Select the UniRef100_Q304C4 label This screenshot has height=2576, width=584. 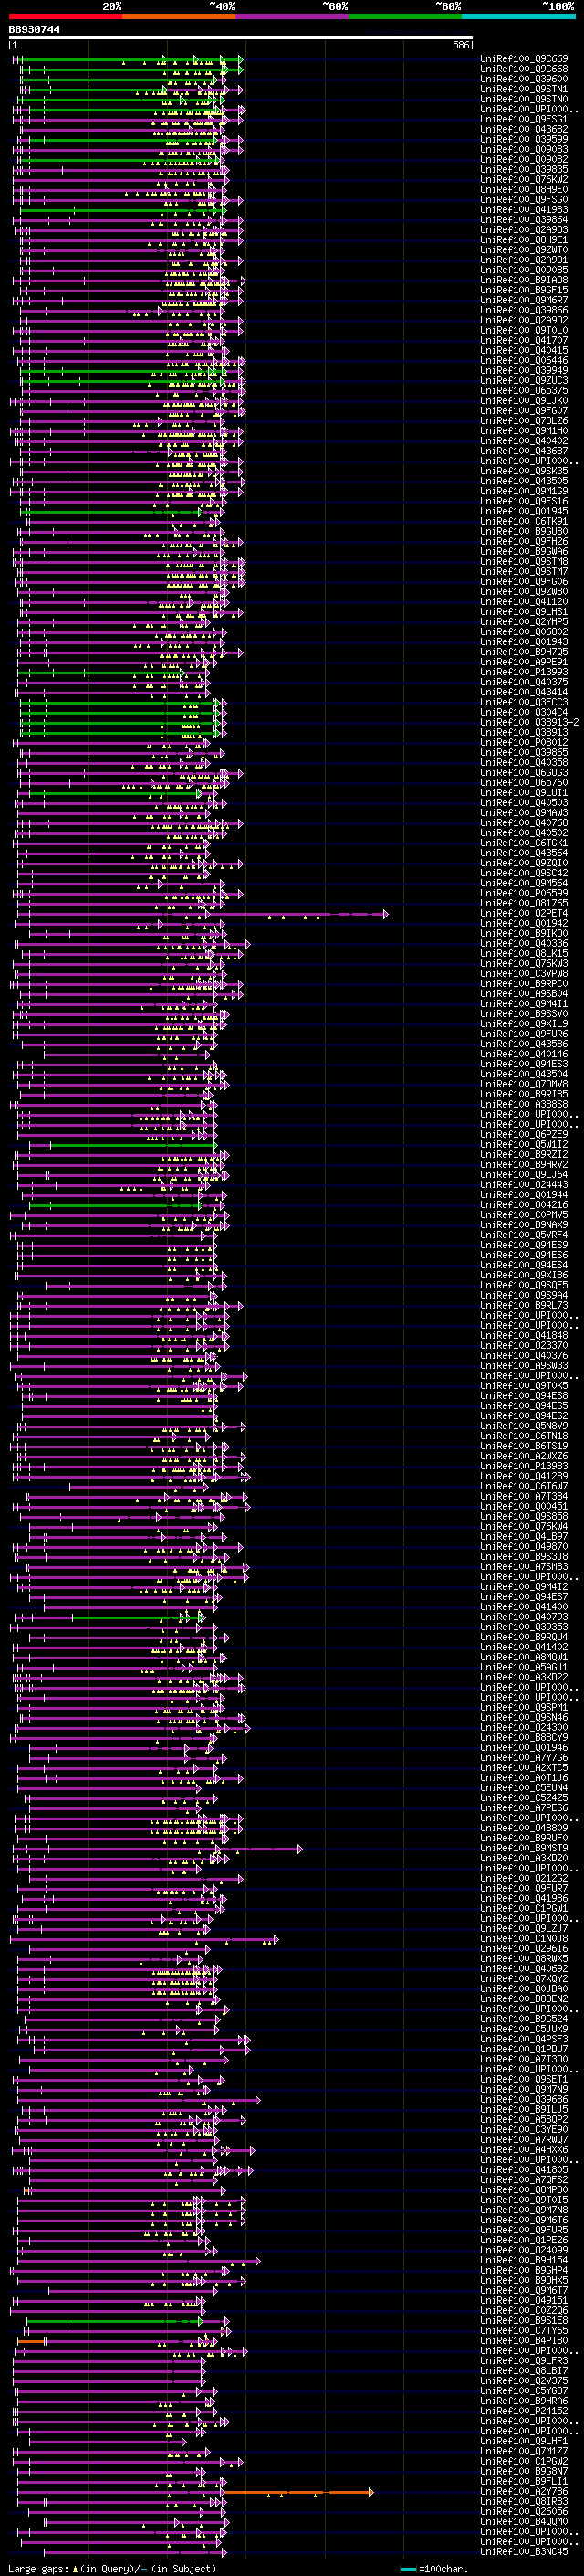click(524, 712)
